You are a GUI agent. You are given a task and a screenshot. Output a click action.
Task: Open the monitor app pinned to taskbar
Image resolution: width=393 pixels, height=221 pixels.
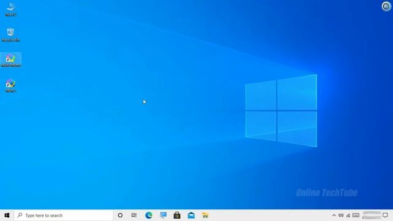pyautogui.click(x=163, y=215)
